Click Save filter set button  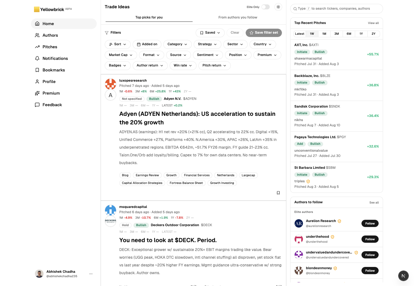coord(264,33)
